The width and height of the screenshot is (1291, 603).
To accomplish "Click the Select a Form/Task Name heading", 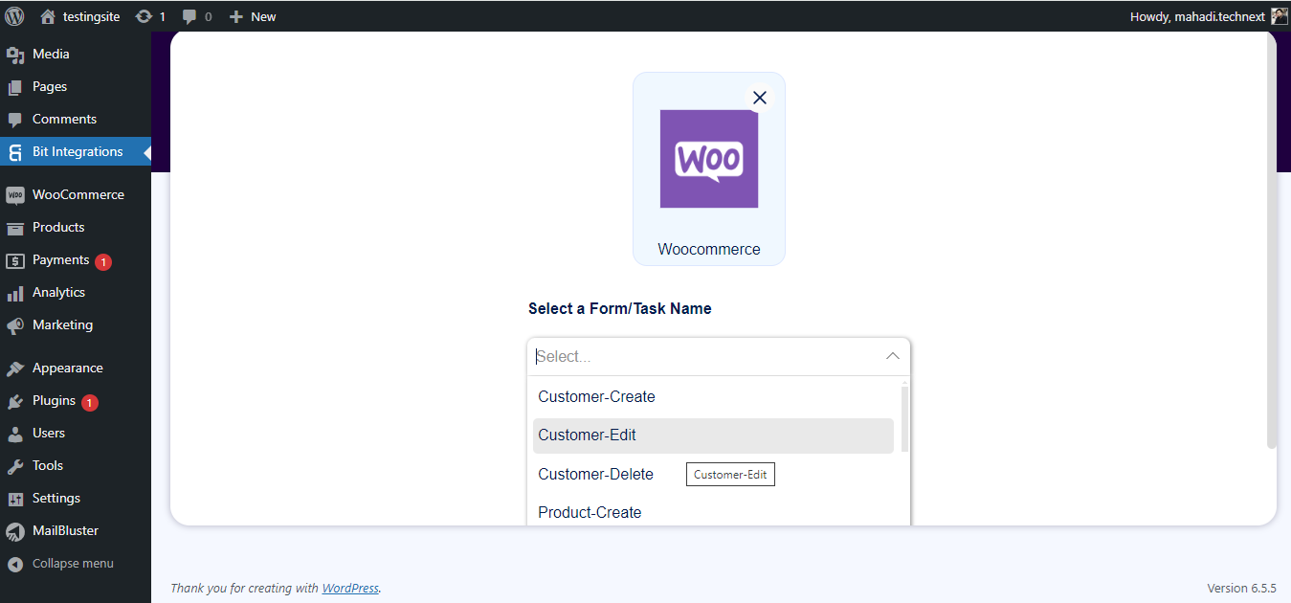I will pyautogui.click(x=620, y=308).
